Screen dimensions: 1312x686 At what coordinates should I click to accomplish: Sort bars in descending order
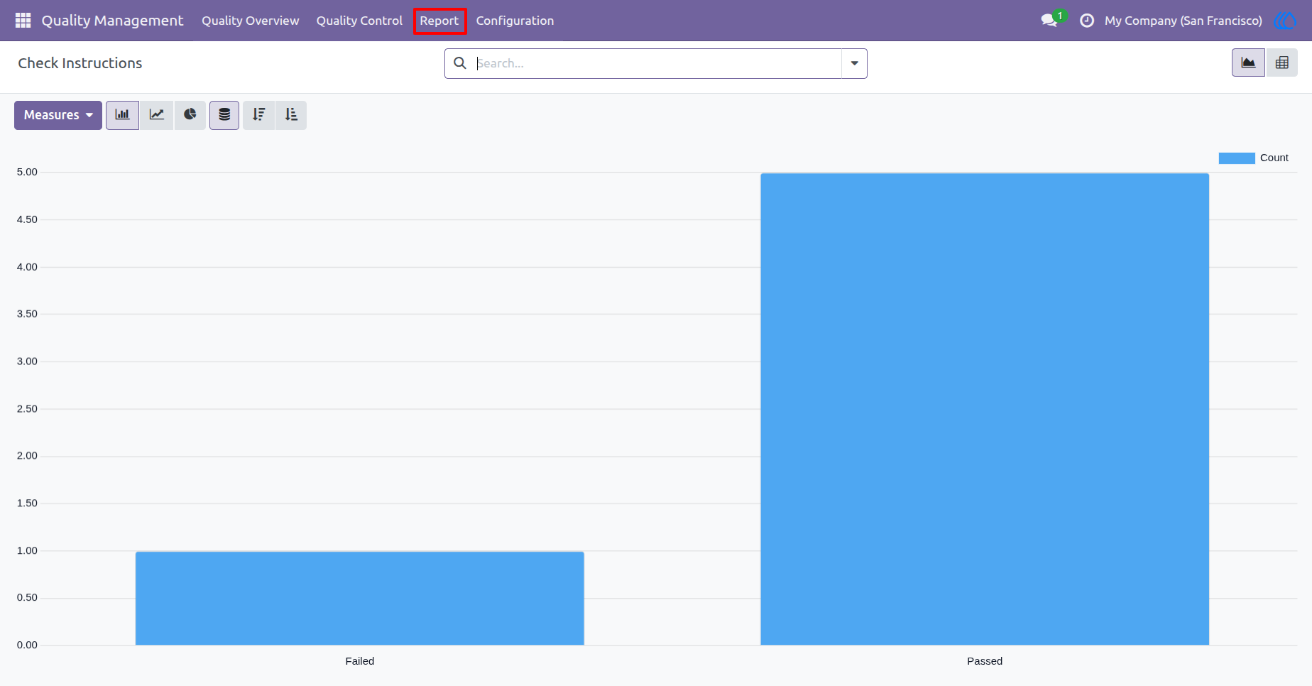[258, 115]
